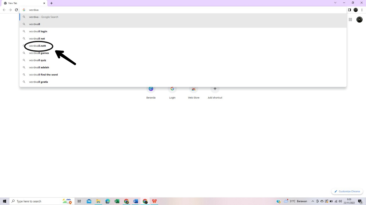The image size is (366, 205).
Task: Open Excel on the taskbar
Action: tap(117, 201)
